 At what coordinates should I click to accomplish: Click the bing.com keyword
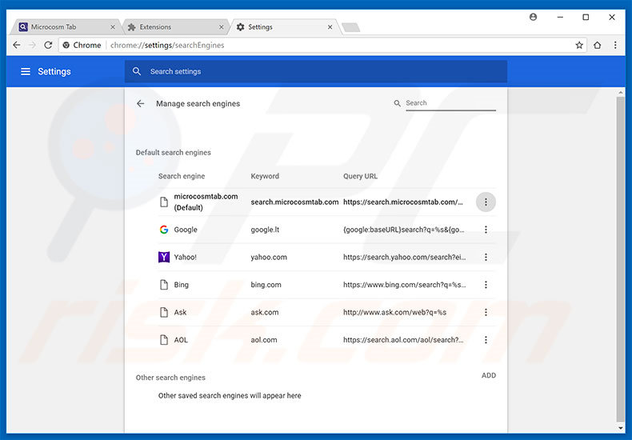[266, 285]
